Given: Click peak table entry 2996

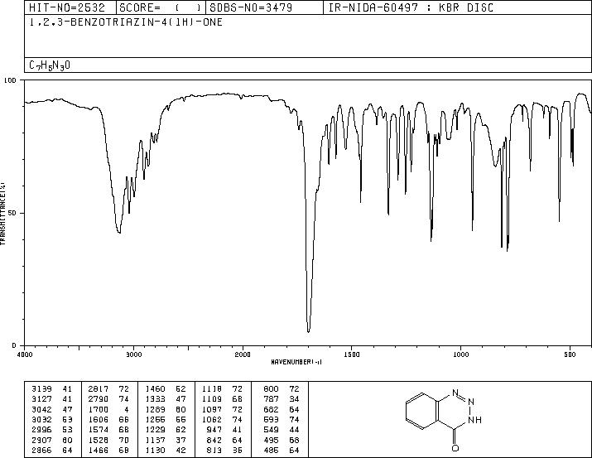Looking at the screenshot, I should (41, 430).
